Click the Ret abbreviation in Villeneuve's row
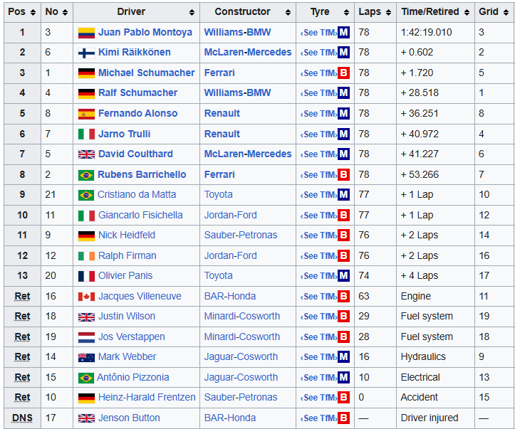515x429 pixels. [22, 296]
